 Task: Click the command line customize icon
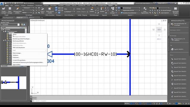click(x=31, y=100)
